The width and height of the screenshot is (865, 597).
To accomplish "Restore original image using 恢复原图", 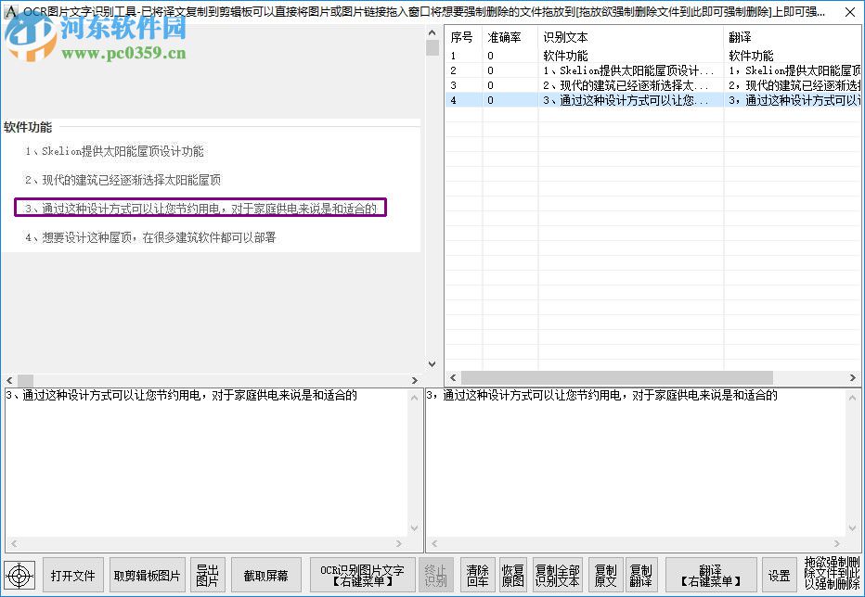I will [512, 574].
